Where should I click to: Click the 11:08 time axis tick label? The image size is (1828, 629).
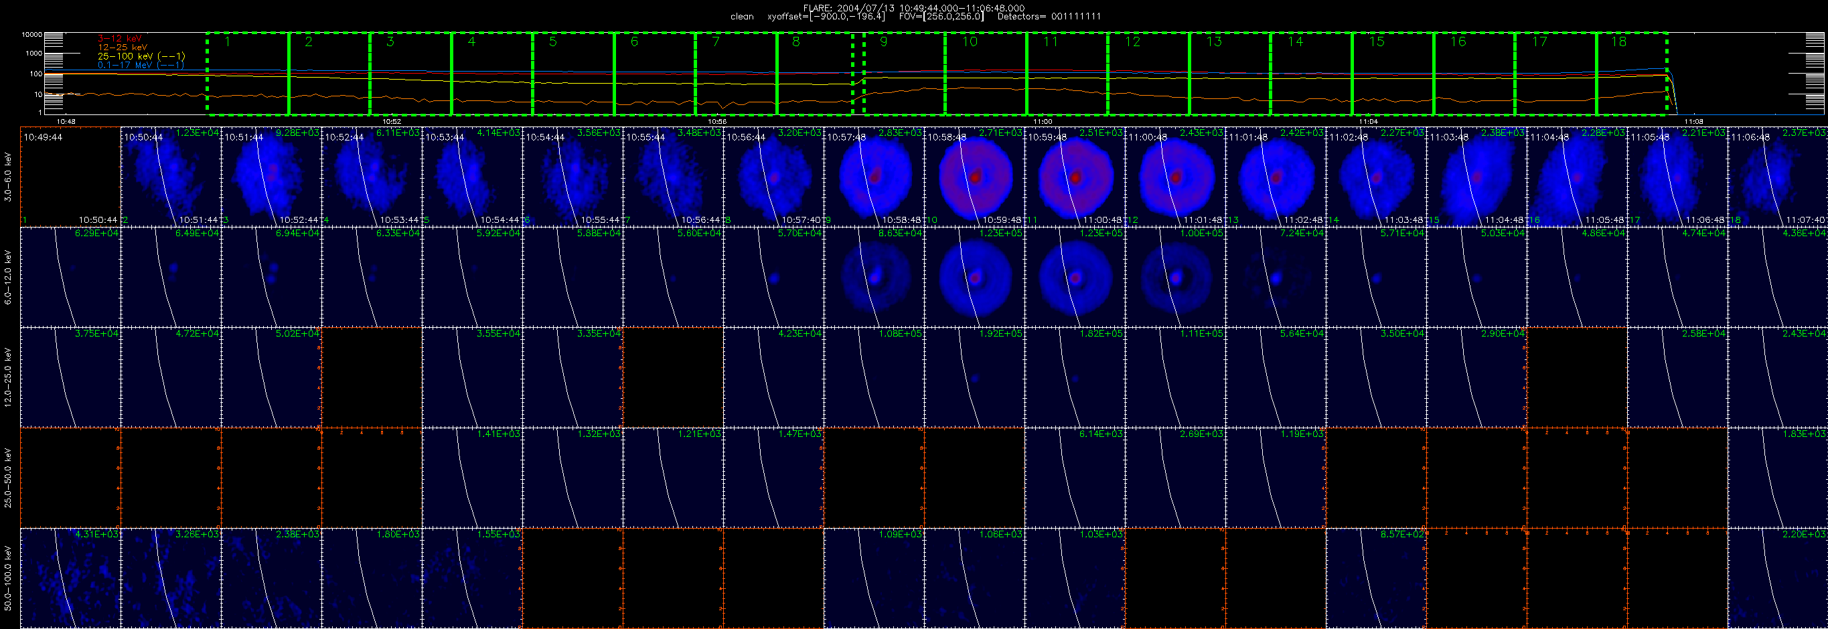(x=1694, y=121)
